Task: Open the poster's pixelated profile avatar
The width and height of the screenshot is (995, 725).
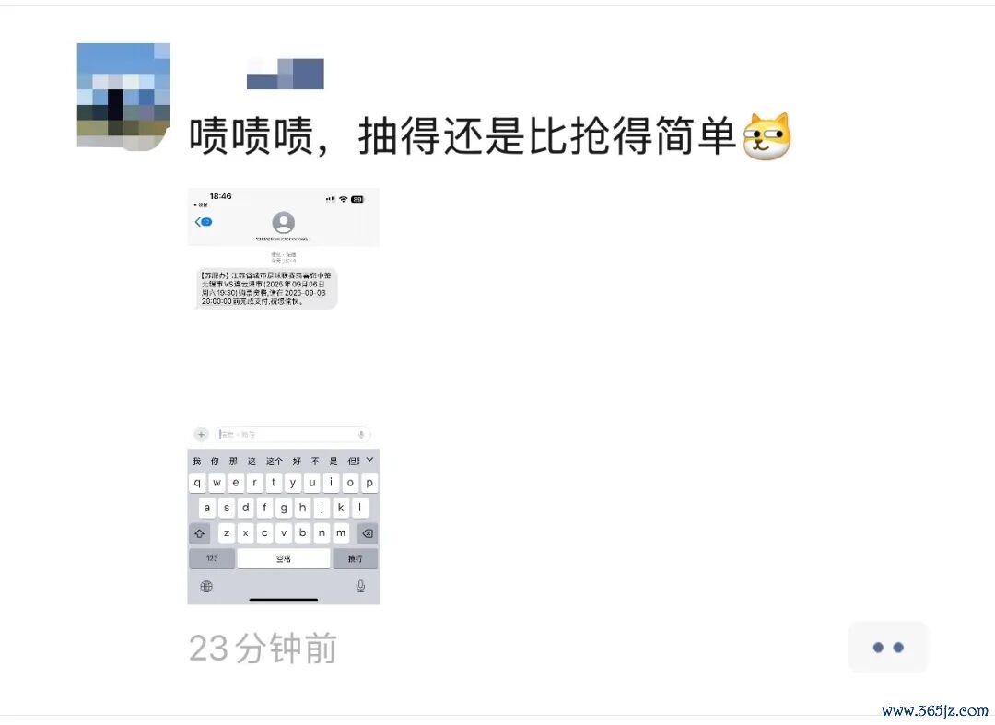Action: click(123, 97)
